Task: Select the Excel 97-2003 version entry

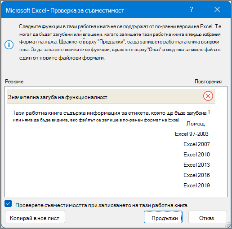Action: (x=192, y=134)
